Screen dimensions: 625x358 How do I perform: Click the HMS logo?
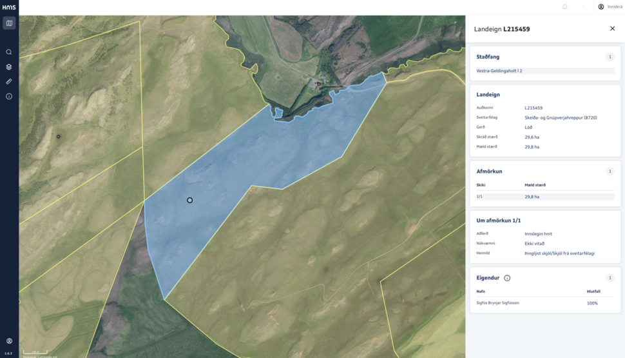tap(9, 7)
